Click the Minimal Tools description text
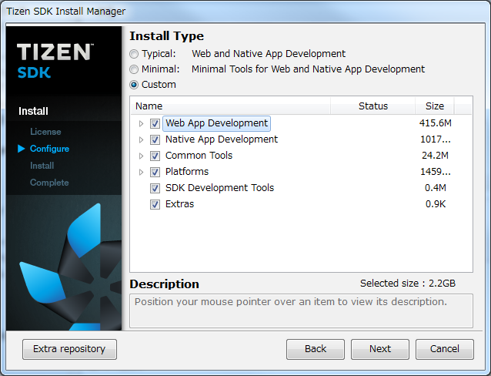This screenshot has width=491, height=376. (x=308, y=69)
